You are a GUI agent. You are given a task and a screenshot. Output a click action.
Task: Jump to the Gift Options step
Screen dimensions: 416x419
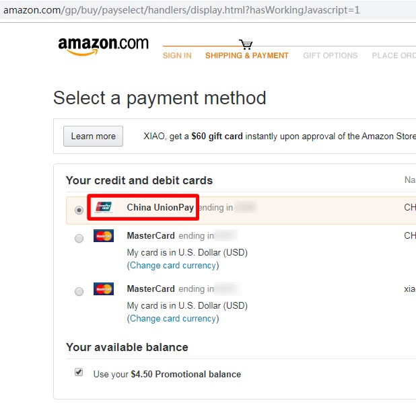[330, 56]
